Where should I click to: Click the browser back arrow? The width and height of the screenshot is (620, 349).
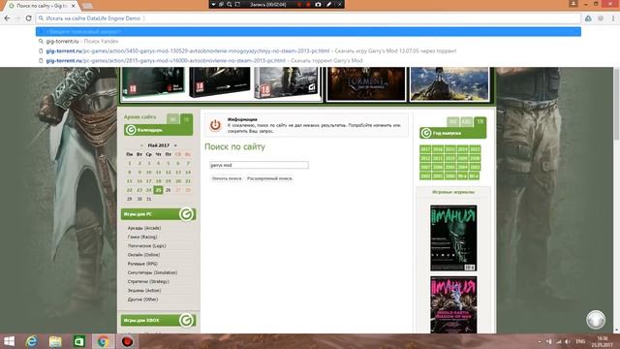[x=7, y=18]
